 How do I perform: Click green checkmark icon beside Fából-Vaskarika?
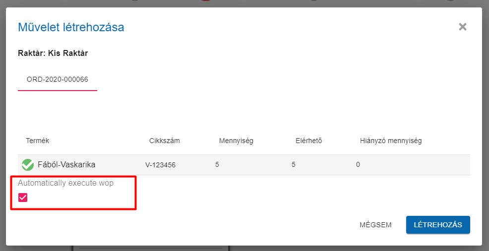click(x=28, y=165)
